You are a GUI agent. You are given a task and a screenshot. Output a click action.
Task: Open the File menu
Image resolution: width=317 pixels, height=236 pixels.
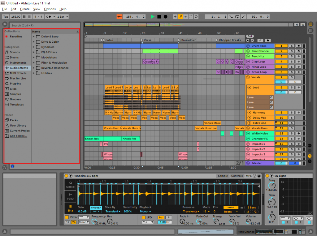(4, 9)
